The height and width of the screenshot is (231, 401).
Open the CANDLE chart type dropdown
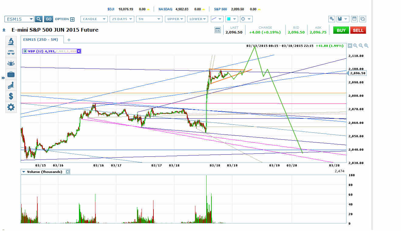(94, 19)
